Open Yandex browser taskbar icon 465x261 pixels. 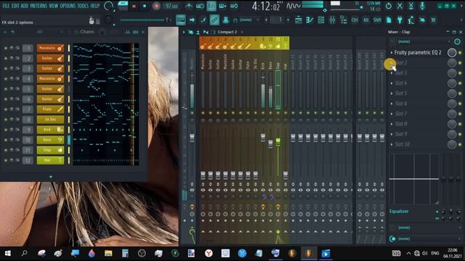coord(209,253)
